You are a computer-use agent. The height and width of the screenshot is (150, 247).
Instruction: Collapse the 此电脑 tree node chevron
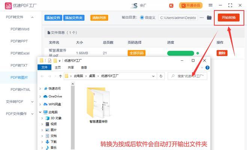coord(40,112)
